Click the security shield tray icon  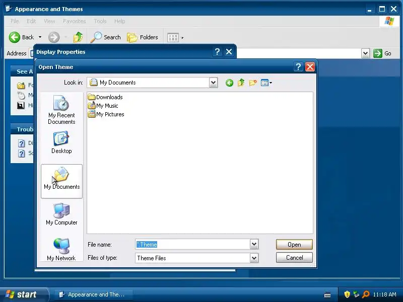[x=347, y=294]
